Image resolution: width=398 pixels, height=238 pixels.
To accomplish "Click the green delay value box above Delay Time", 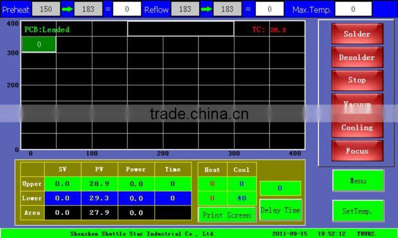I will coord(280,188).
